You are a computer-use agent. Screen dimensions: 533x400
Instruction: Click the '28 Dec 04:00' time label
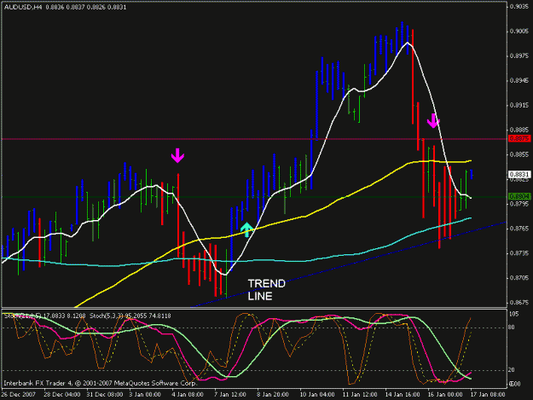click(62, 395)
